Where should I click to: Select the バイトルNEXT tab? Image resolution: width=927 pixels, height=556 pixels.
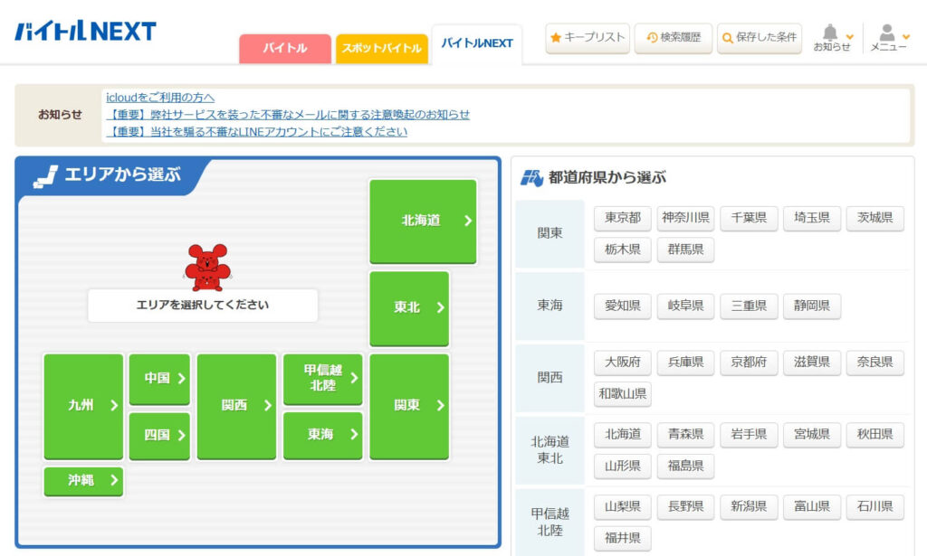point(477,43)
